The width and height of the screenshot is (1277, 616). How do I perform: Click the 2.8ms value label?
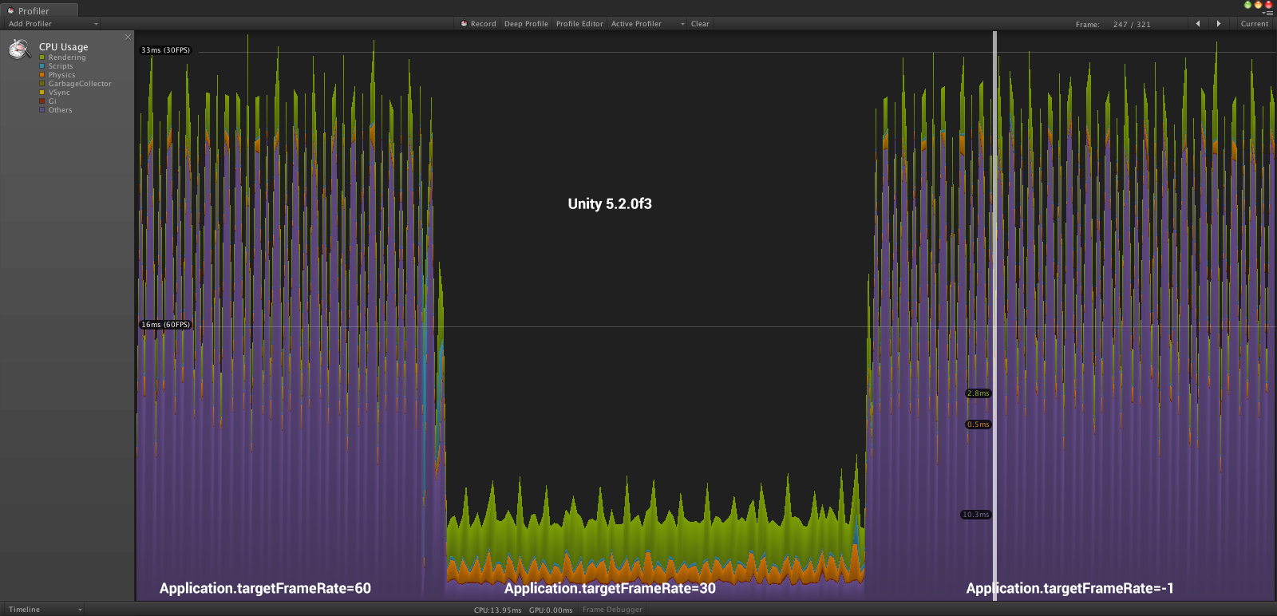click(x=978, y=393)
